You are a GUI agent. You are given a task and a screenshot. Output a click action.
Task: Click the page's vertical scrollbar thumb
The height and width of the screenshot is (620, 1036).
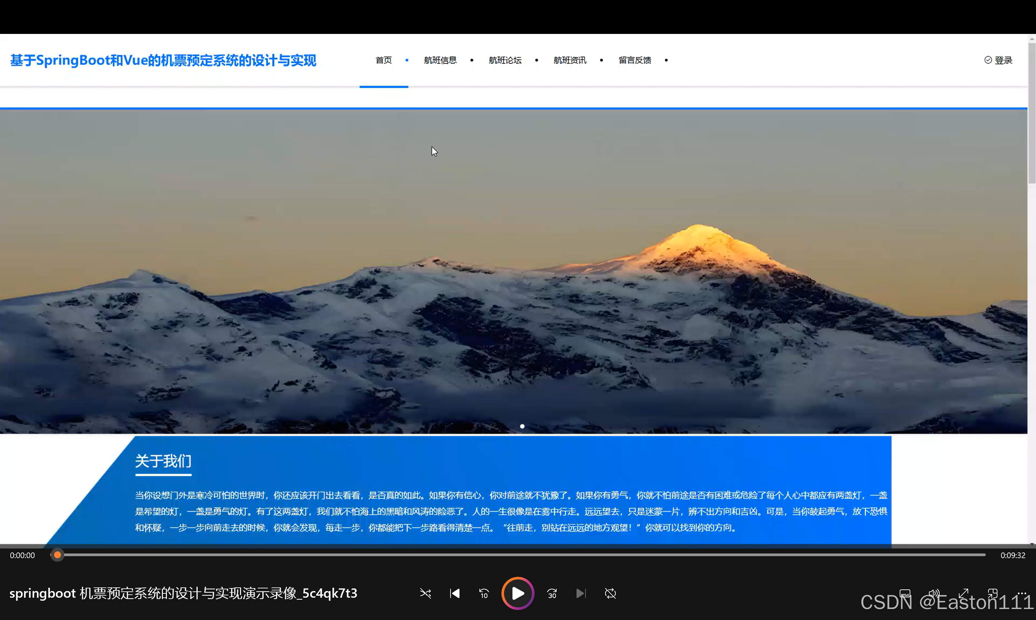[x=1031, y=113]
